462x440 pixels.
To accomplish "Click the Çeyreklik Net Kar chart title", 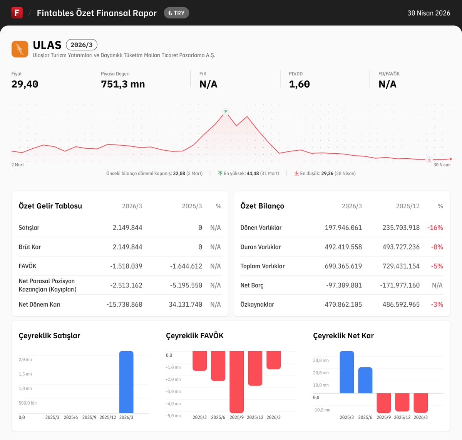I will point(343,335).
